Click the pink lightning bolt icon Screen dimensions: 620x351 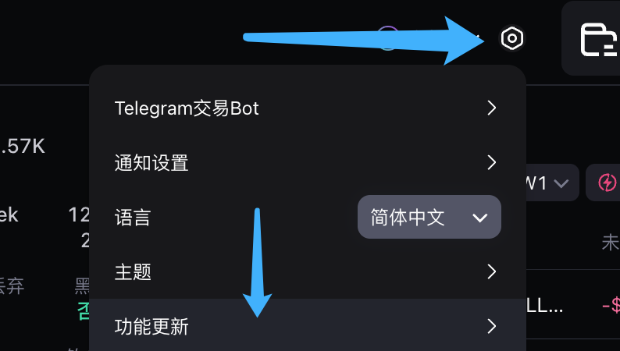[x=607, y=183]
